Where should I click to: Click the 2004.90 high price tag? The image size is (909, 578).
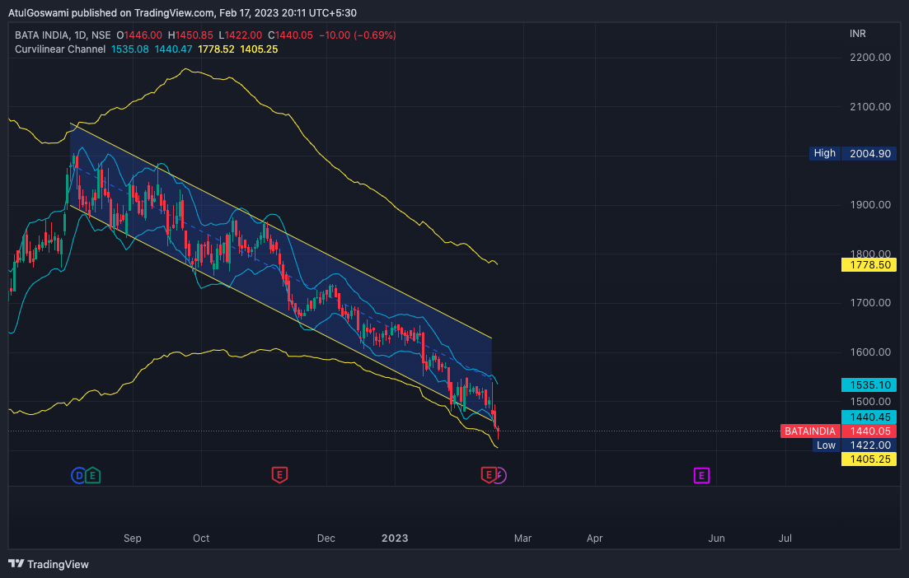[869, 153]
